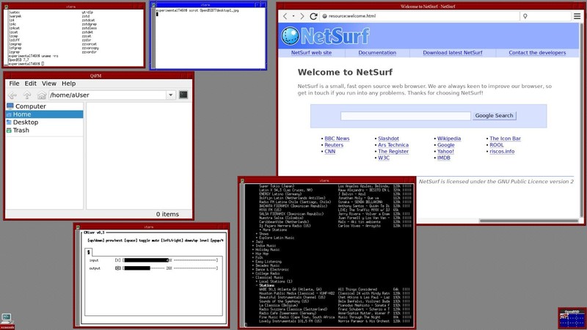Click NetSurf's back navigation arrow

(x=285, y=16)
